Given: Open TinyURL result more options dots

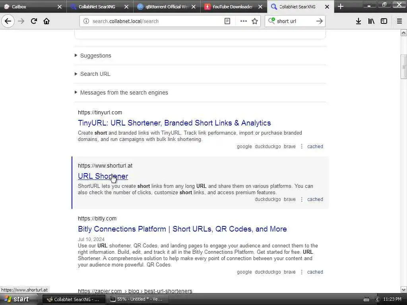Looking at the screenshot, I should point(301,147).
